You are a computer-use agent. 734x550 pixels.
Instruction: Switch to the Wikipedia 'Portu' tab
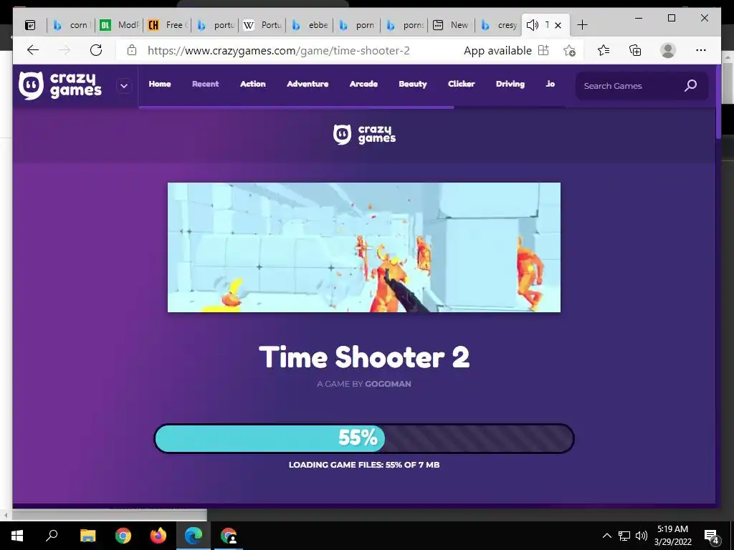(x=263, y=25)
